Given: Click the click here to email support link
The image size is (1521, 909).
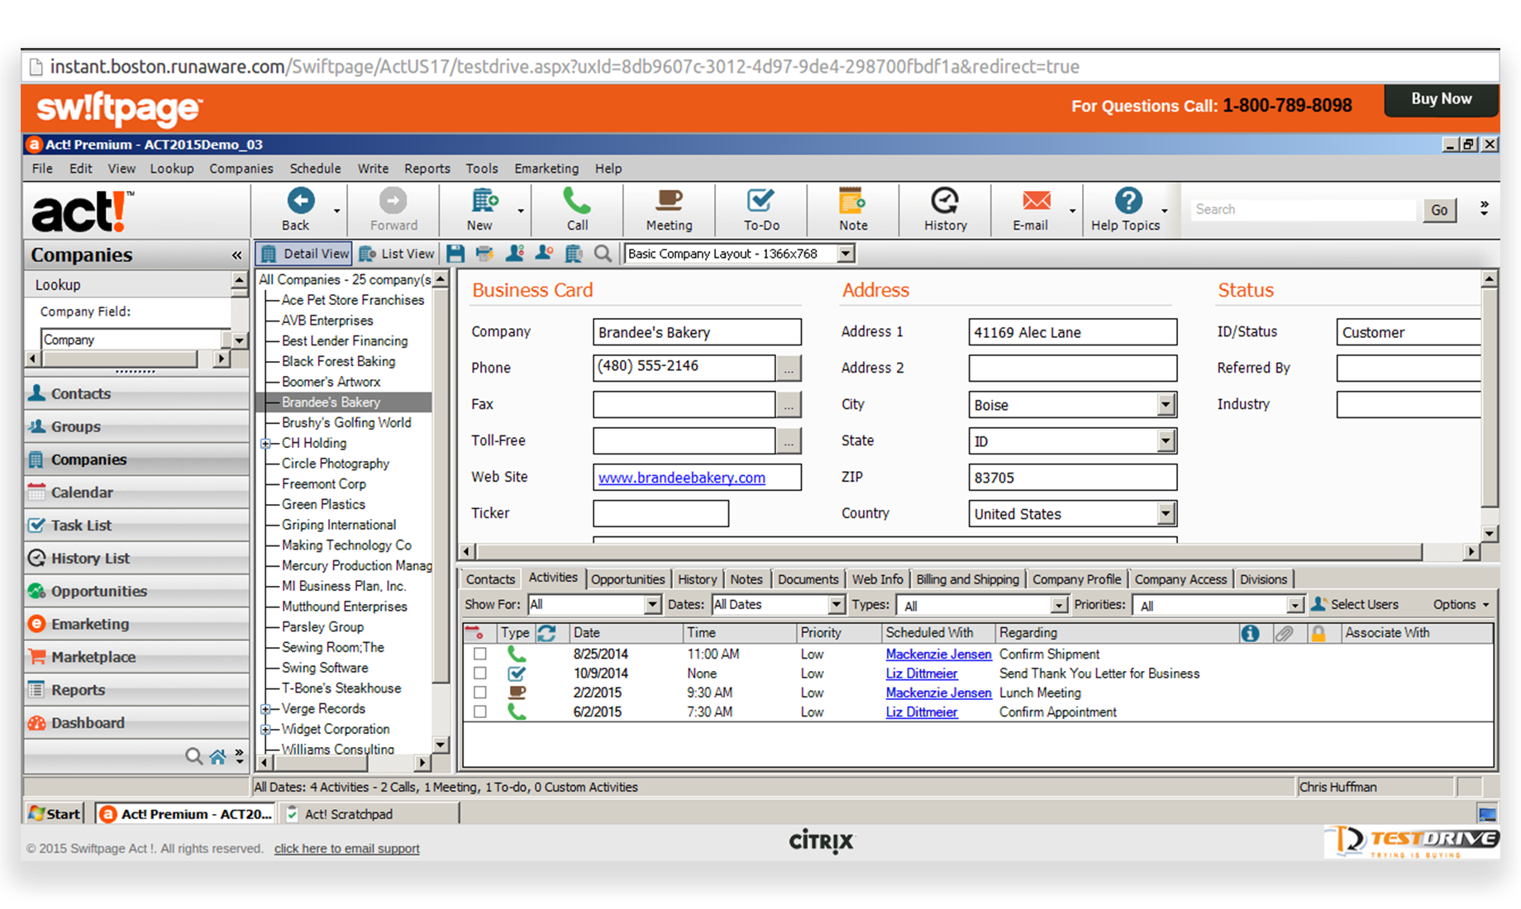Looking at the screenshot, I should [346, 849].
